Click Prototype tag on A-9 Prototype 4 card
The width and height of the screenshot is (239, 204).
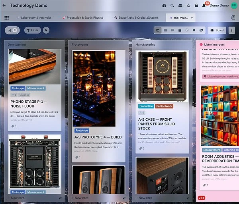(82, 131)
